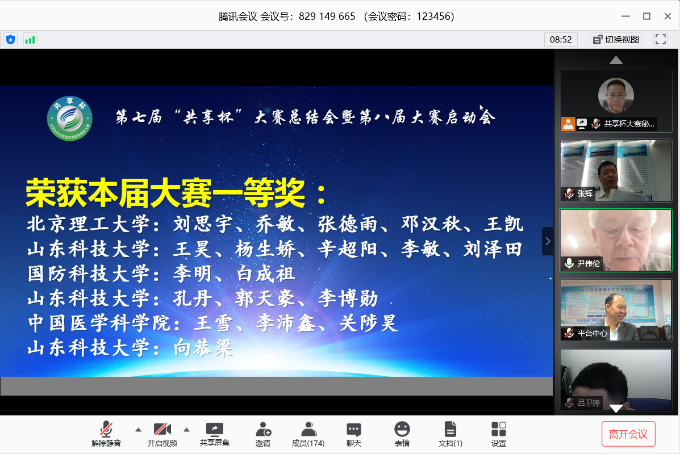Viewport: 680px width, 454px height.
Task: Click the blue security shield icon
Action: pos(10,40)
